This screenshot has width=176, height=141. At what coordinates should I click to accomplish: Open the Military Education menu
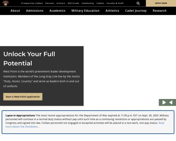(x=85, y=11)
